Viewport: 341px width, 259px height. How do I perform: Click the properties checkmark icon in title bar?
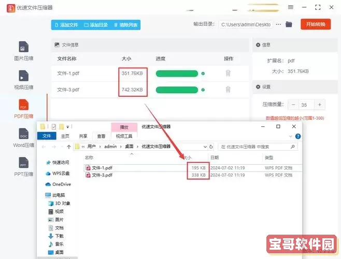click(54, 126)
